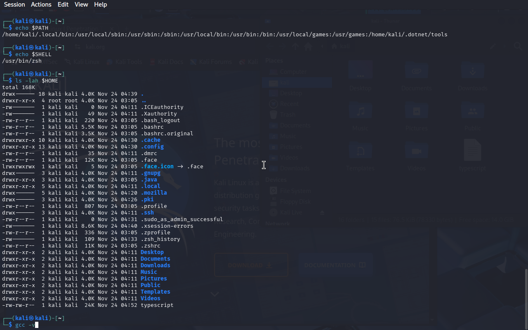Screen dimensions: 528x330
Task: Click the .ssh directory name
Action: (147, 213)
